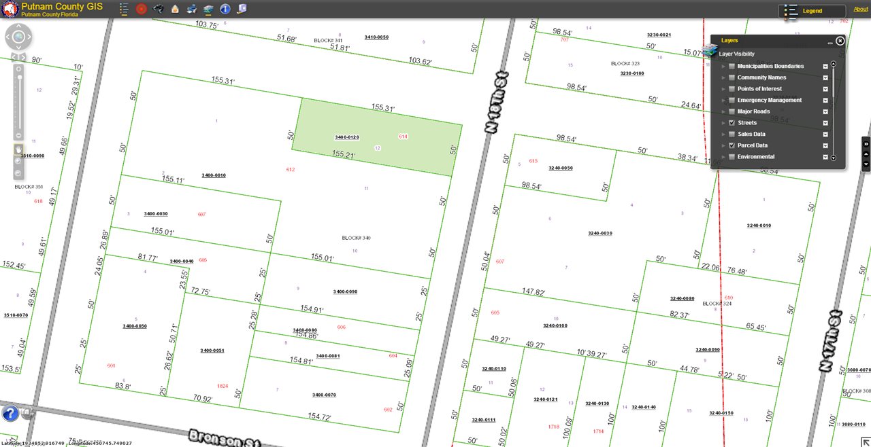Pan the map left with navigation arrow

[x=9, y=37]
